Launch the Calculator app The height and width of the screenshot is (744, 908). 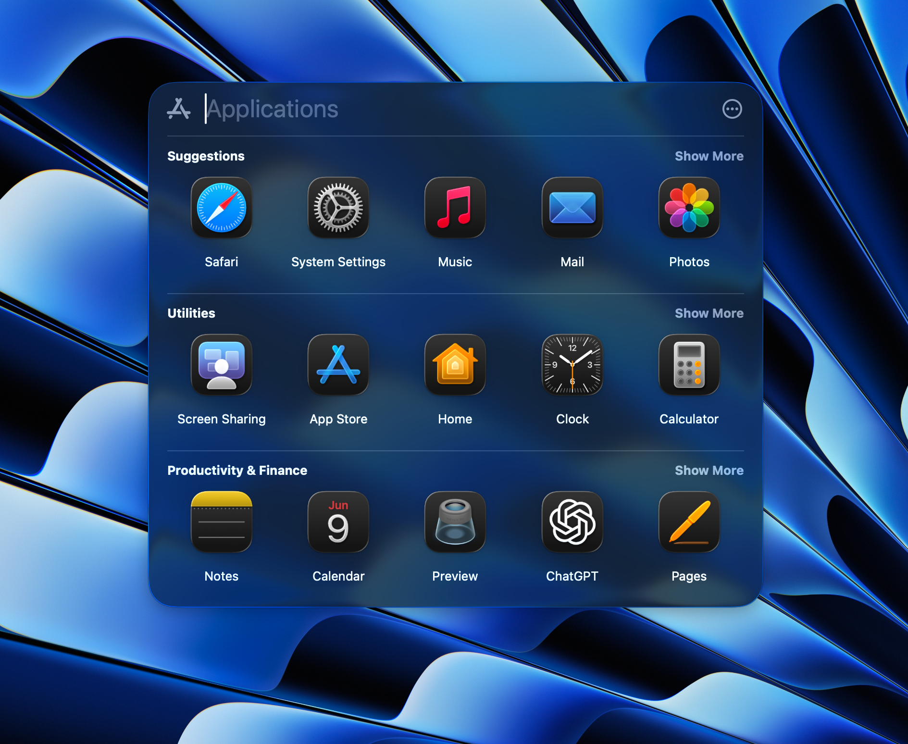[x=689, y=365]
